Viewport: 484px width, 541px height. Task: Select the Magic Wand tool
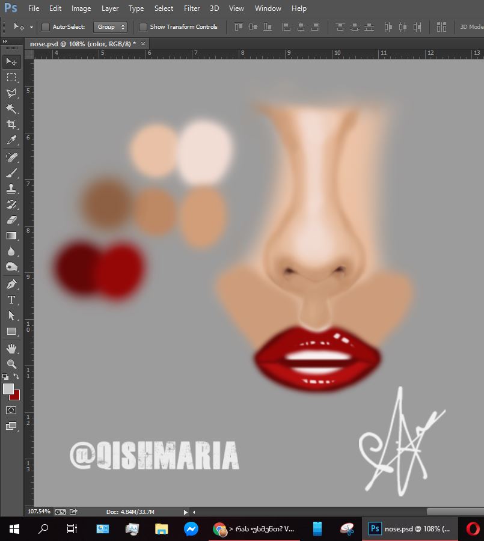[11, 109]
